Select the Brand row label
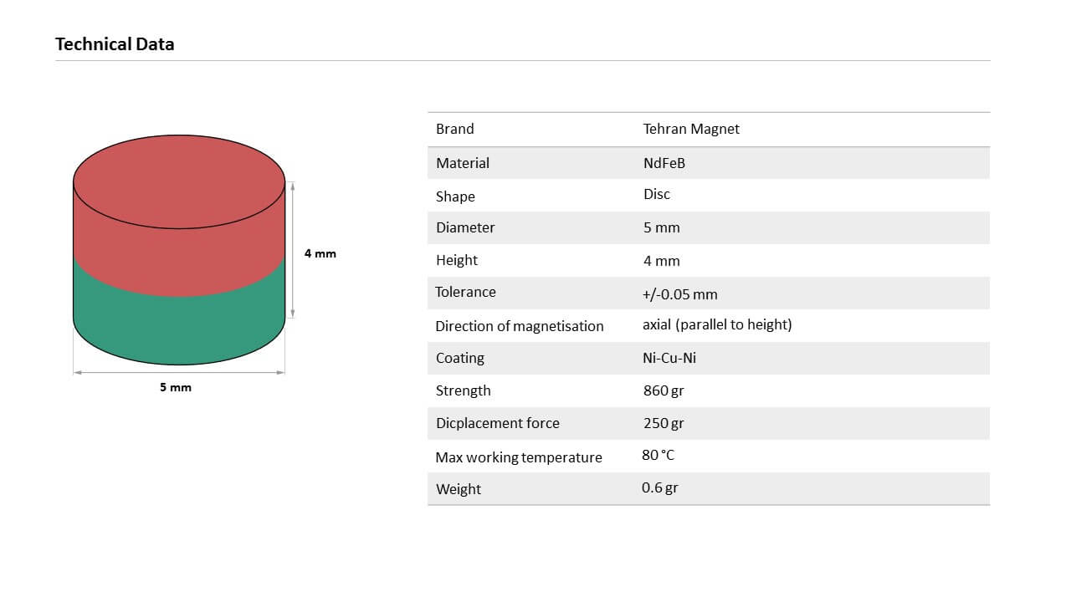Image resolution: width=1071 pixels, height=602 pixels. click(x=454, y=129)
